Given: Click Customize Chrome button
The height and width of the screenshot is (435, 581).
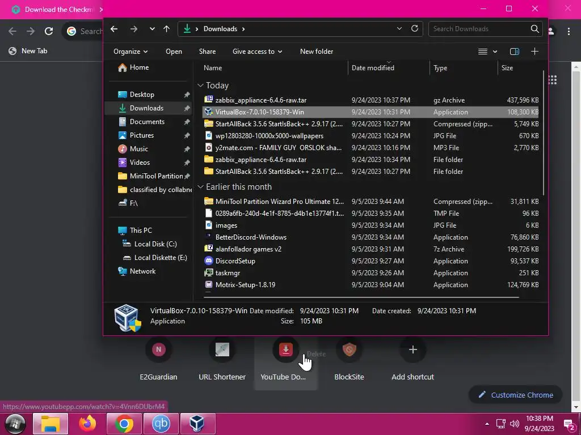Looking at the screenshot, I should (x=516, y=395).
